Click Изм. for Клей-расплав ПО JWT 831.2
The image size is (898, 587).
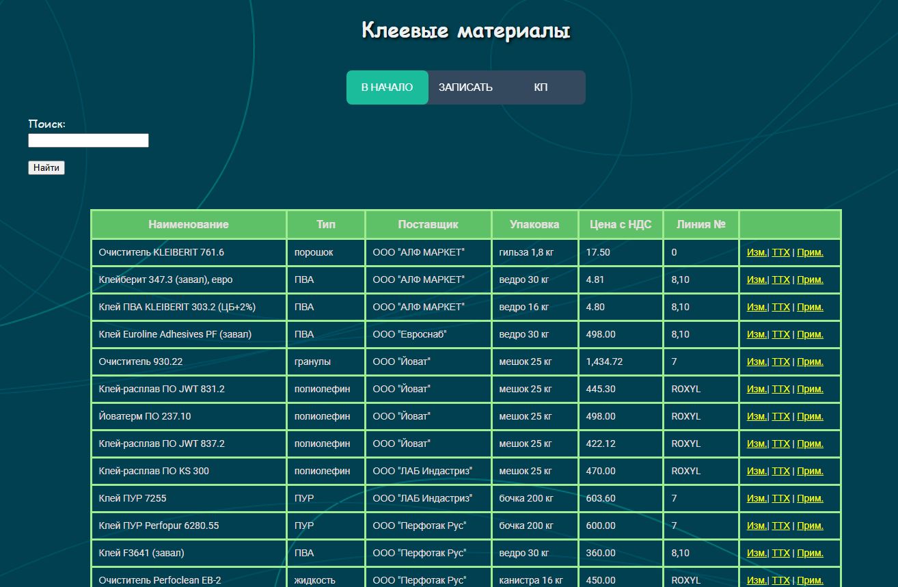757,389
